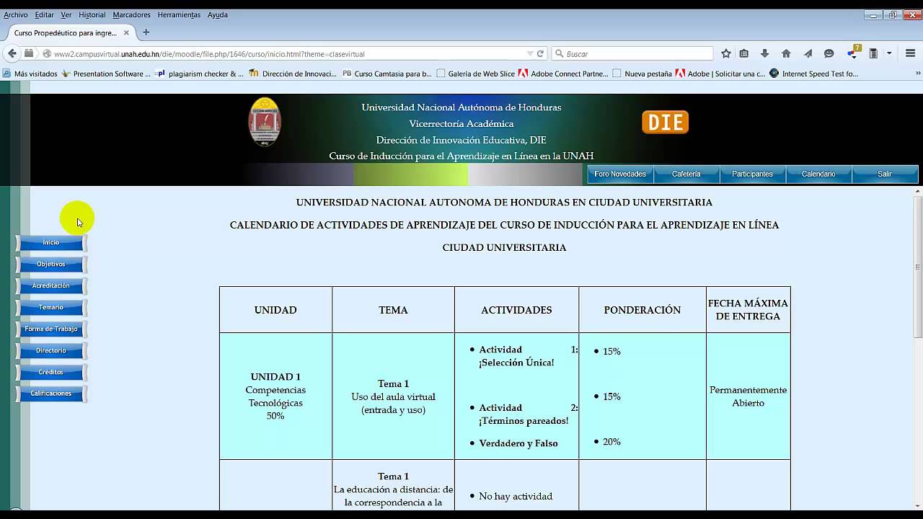Open Dirección de Innovación bookmark

point(293,74)
